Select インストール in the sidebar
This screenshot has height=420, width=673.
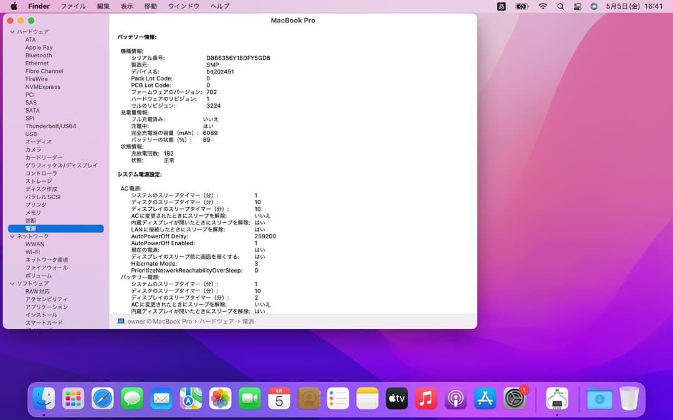pyautogui.click(x=41, y=315)
